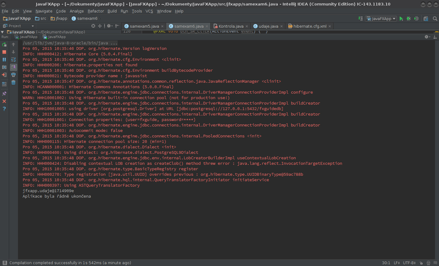Screen dimensions: 439x266
Task: Toggle soft wraps in console output
Action: [x=13, y=60]
